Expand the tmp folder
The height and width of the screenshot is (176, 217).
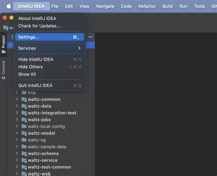click(17, 93)
